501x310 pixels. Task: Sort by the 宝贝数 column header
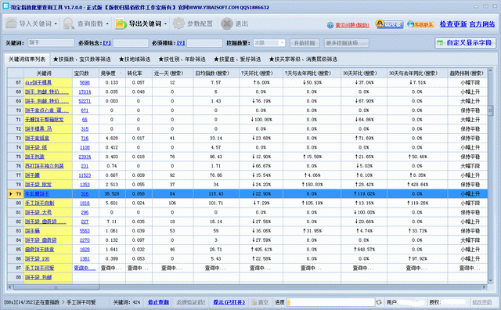85,73
